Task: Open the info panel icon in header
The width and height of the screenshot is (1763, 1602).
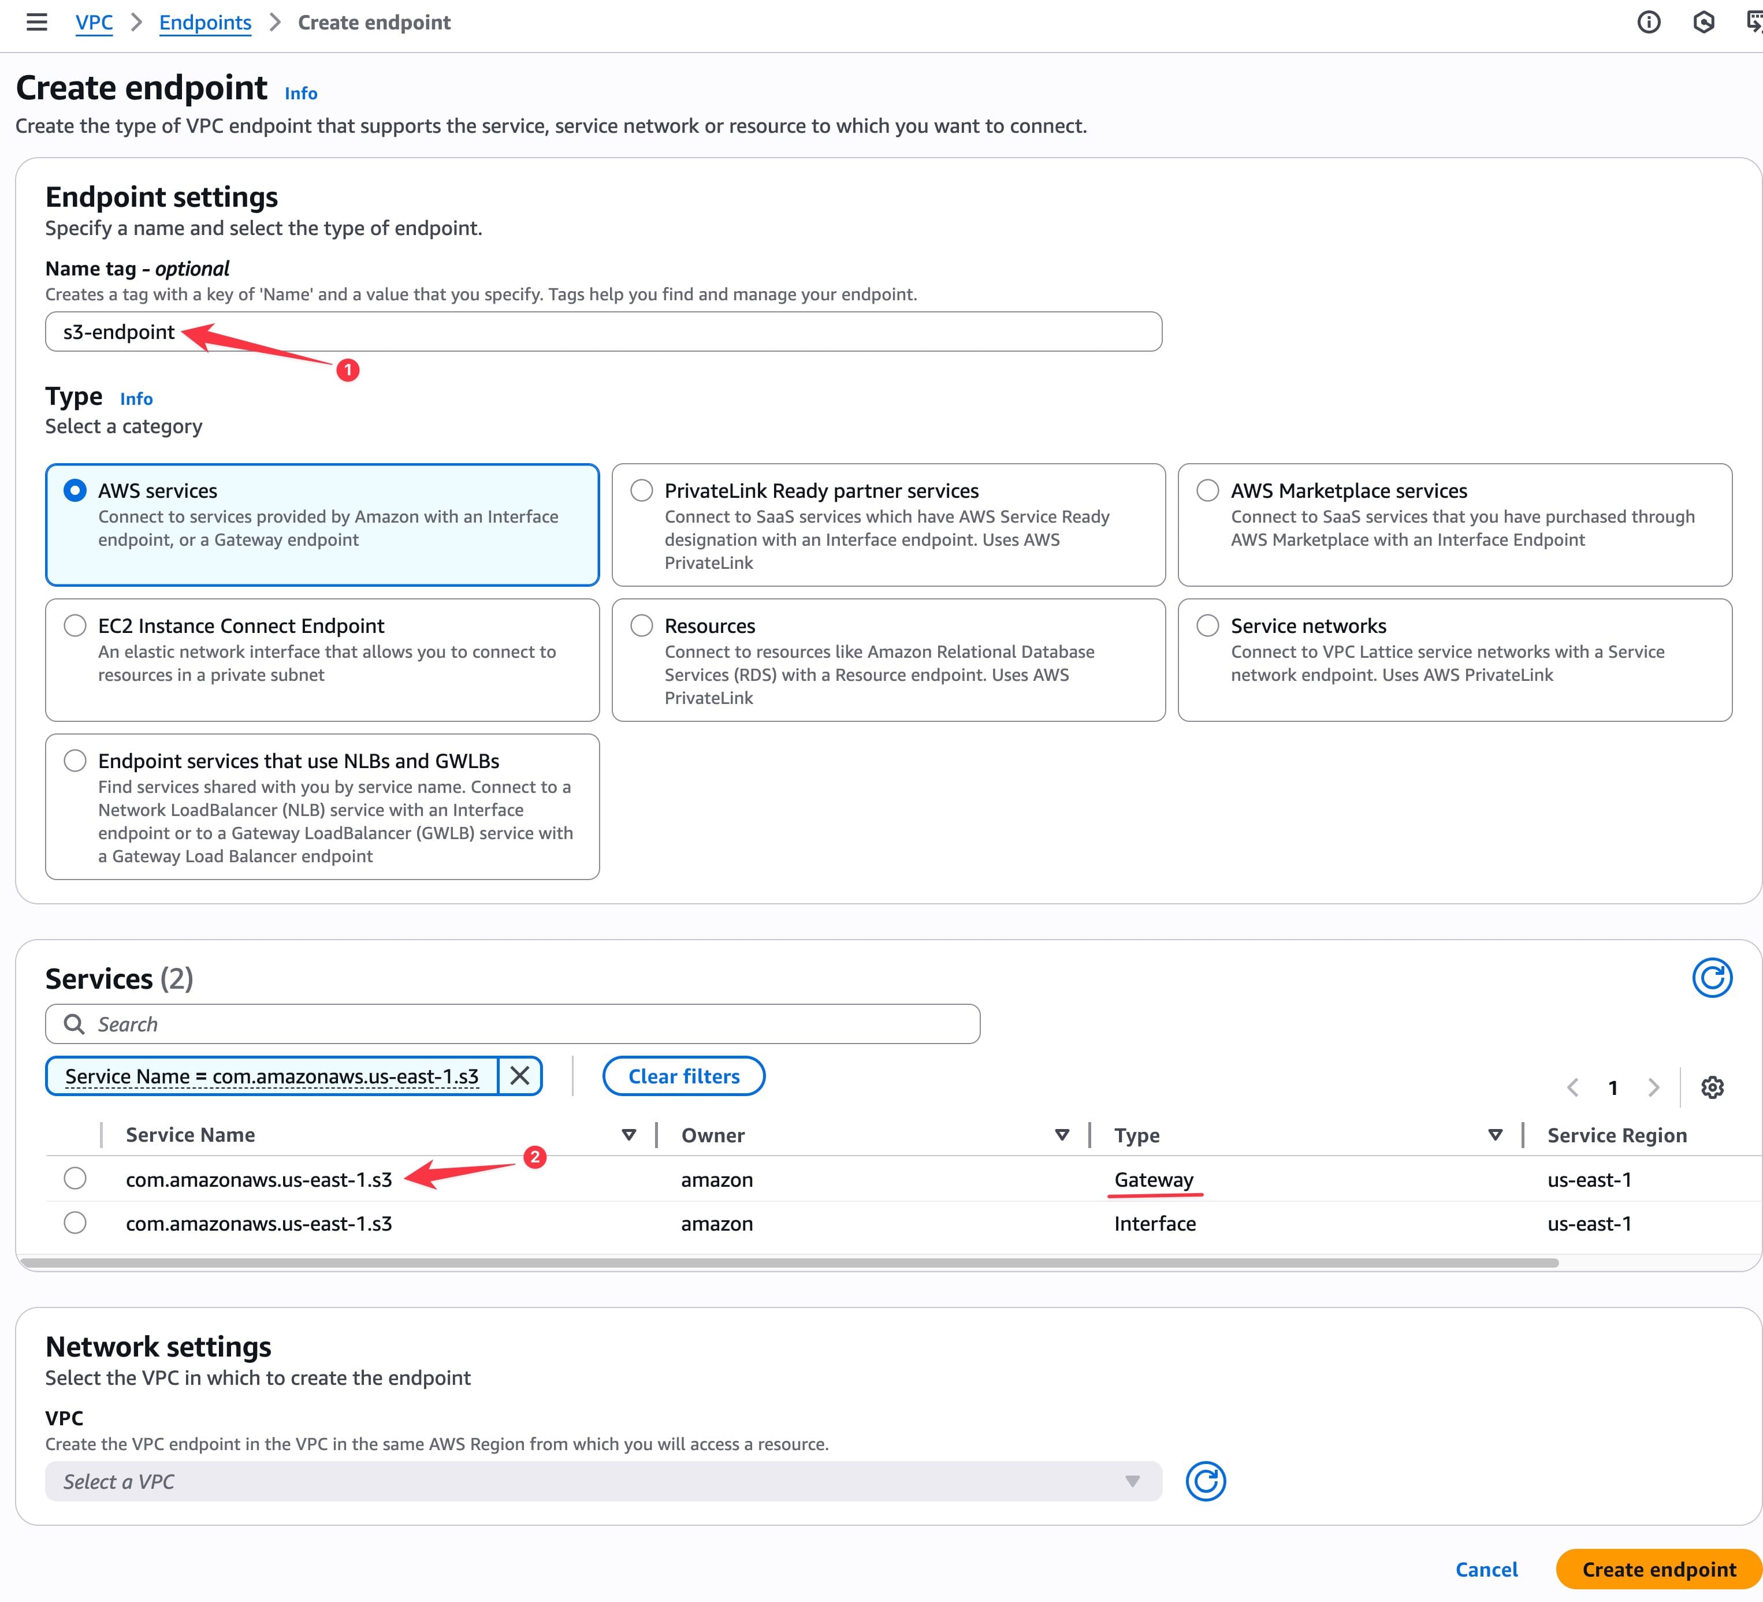Action: coord(1649,23)
